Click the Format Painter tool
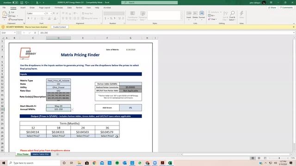The height and width of the screenshot is (166, 296). [x=15, y=19]
